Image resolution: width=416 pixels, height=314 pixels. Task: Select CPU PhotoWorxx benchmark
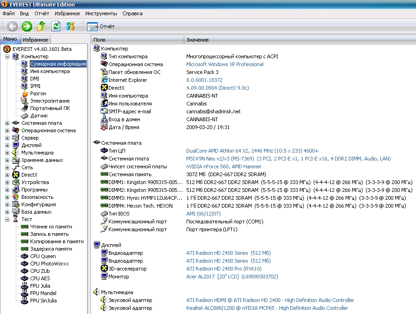[50, 264]
